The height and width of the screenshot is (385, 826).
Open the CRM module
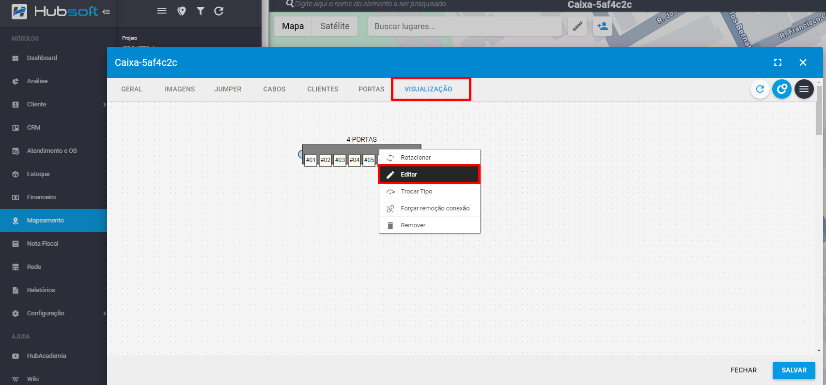[53, 128]
